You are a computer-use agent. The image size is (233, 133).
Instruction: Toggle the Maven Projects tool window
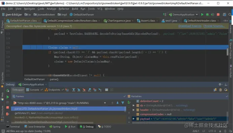[x=231, y=49]
